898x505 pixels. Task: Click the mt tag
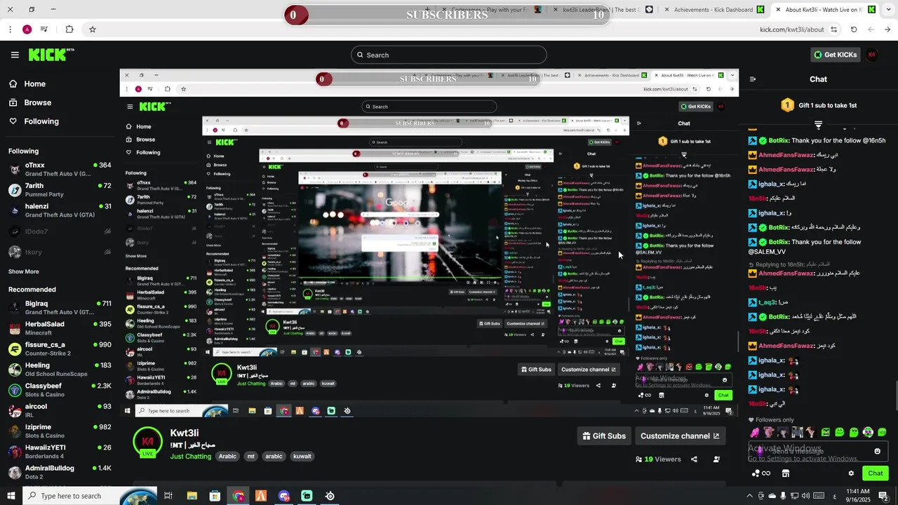[x=250, y=456]
